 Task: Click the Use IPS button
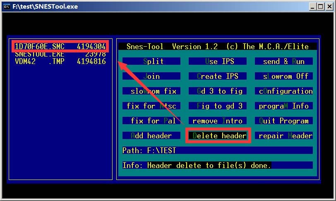coord(218,61)
